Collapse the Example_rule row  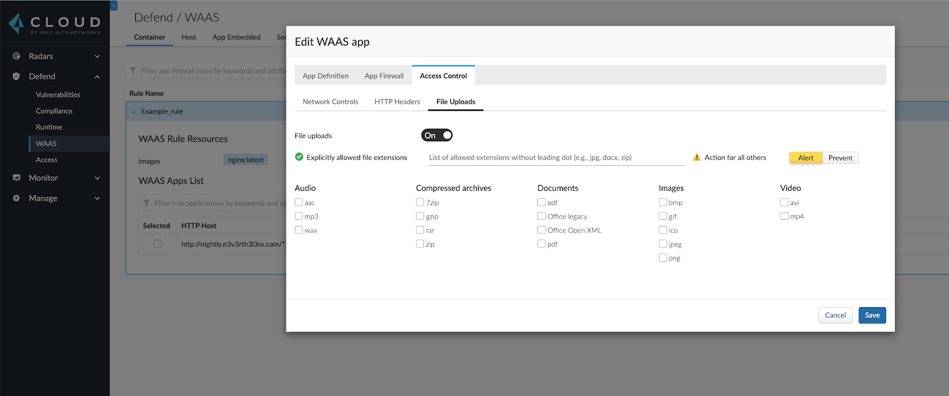[133, 111]
